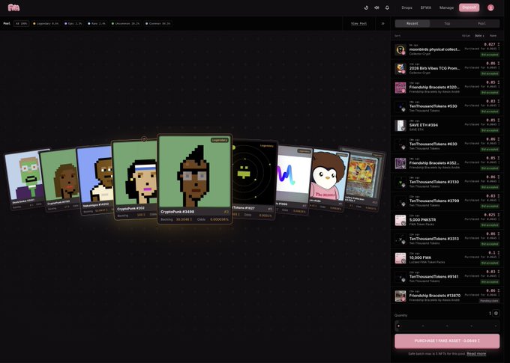Open the quantity settings gear icon
510x363 pixels.
point(496,314)
